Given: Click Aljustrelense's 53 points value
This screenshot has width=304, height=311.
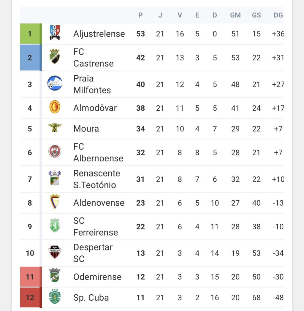Looking at the screenshot, I should coord(140,34).
